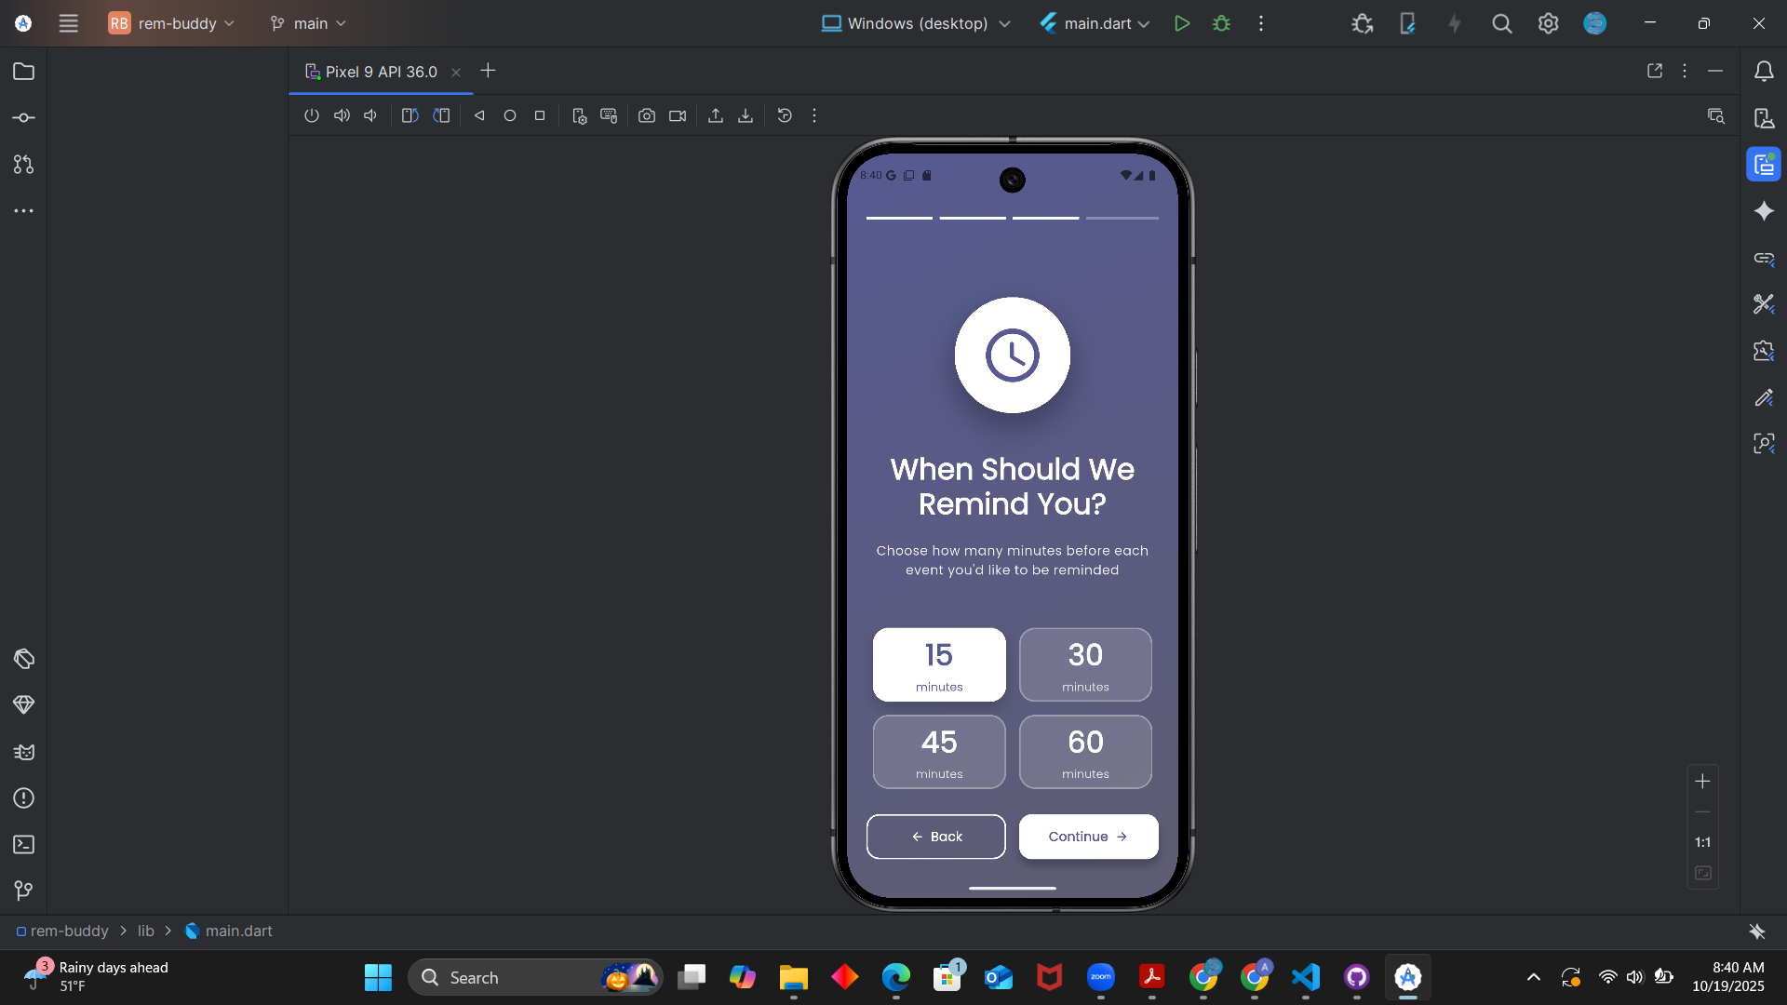This screenshot has width=1787, height=1005.
Task: Open the Windows (desktop) device dropdown
Action: pyautogui.click(x=916, y=23)
